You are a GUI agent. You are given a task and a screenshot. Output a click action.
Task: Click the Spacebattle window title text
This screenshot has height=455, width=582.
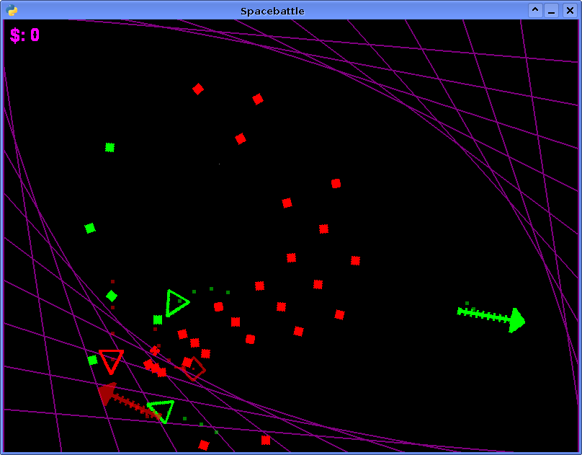[272, 11]
